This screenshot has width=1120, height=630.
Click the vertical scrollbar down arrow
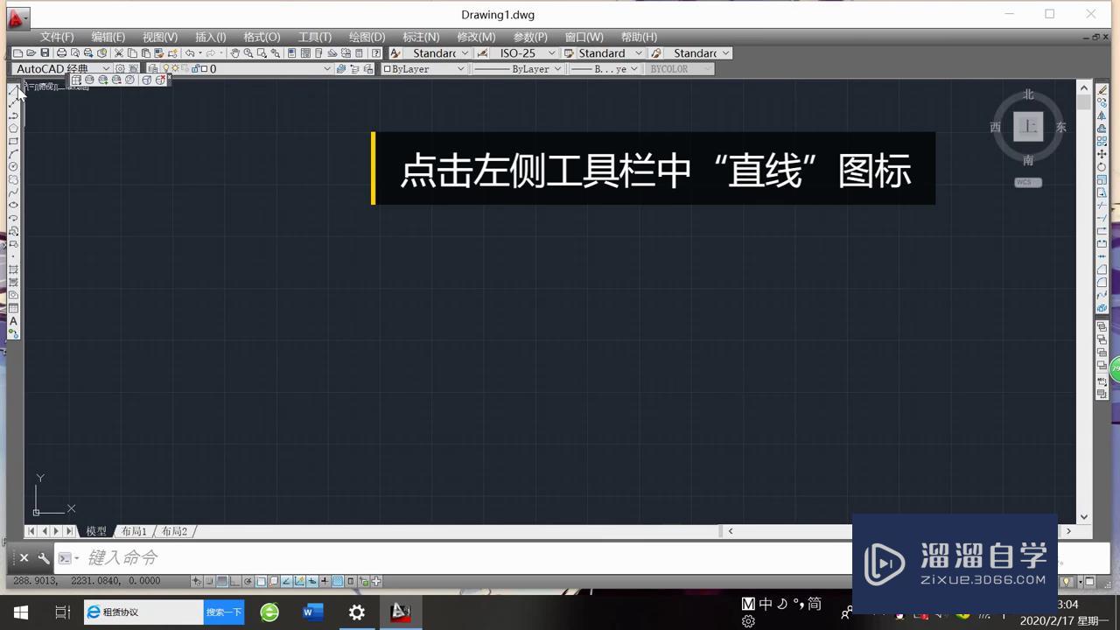(x=1083, y=517)
